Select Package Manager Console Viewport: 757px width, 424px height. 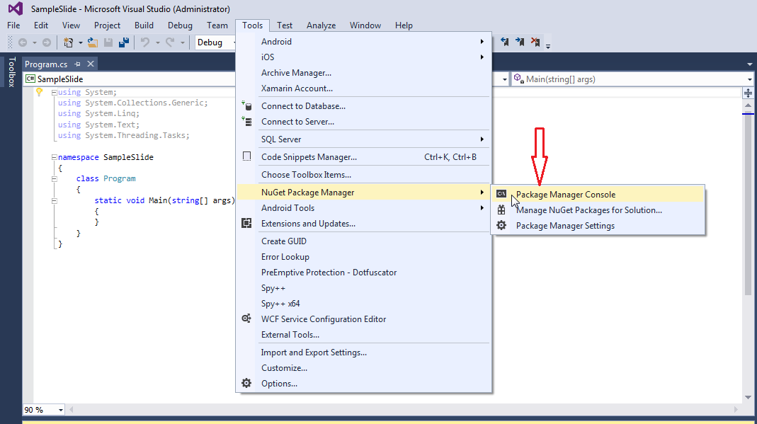tap(565, 195)
